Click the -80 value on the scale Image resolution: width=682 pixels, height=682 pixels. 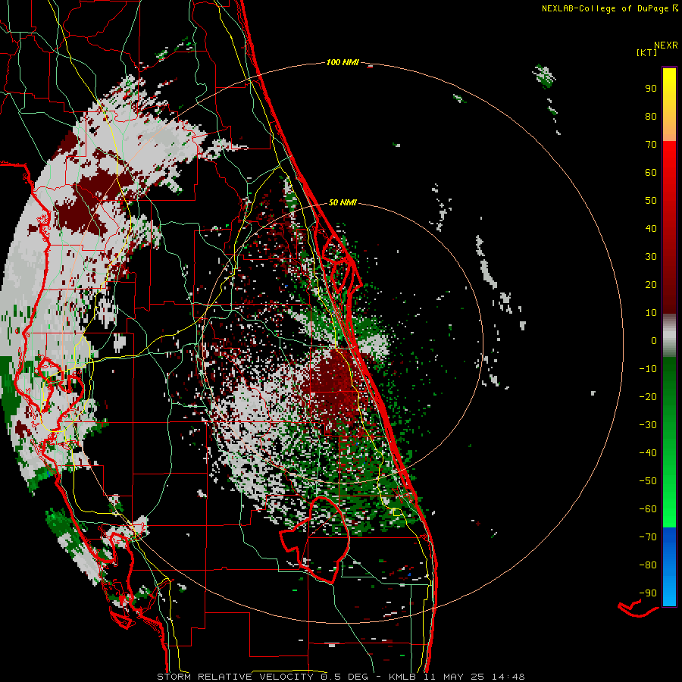click(648, 565)
